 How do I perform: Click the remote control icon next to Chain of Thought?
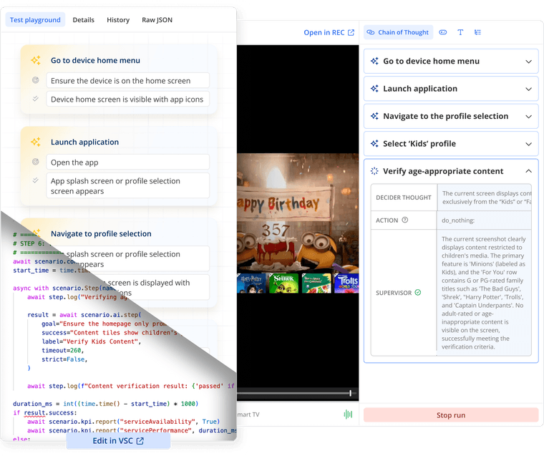pyautogui.click(x=442, y=32)
